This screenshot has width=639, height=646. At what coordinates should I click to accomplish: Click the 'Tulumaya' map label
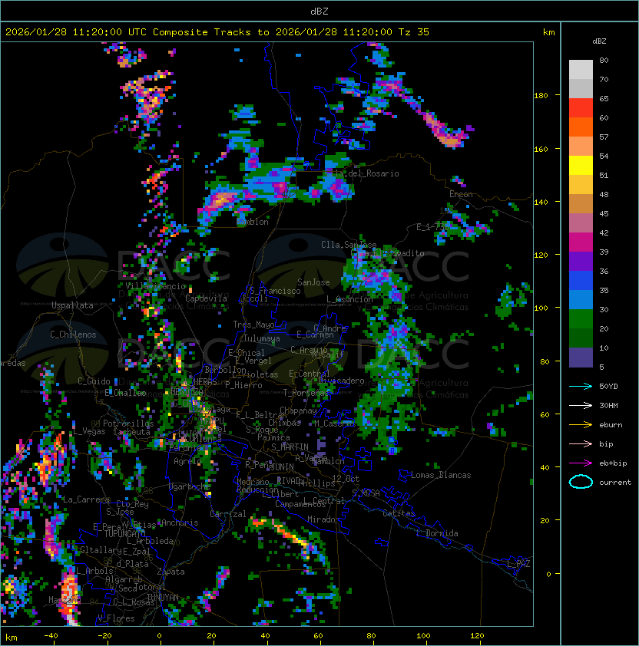coord(262,338)
